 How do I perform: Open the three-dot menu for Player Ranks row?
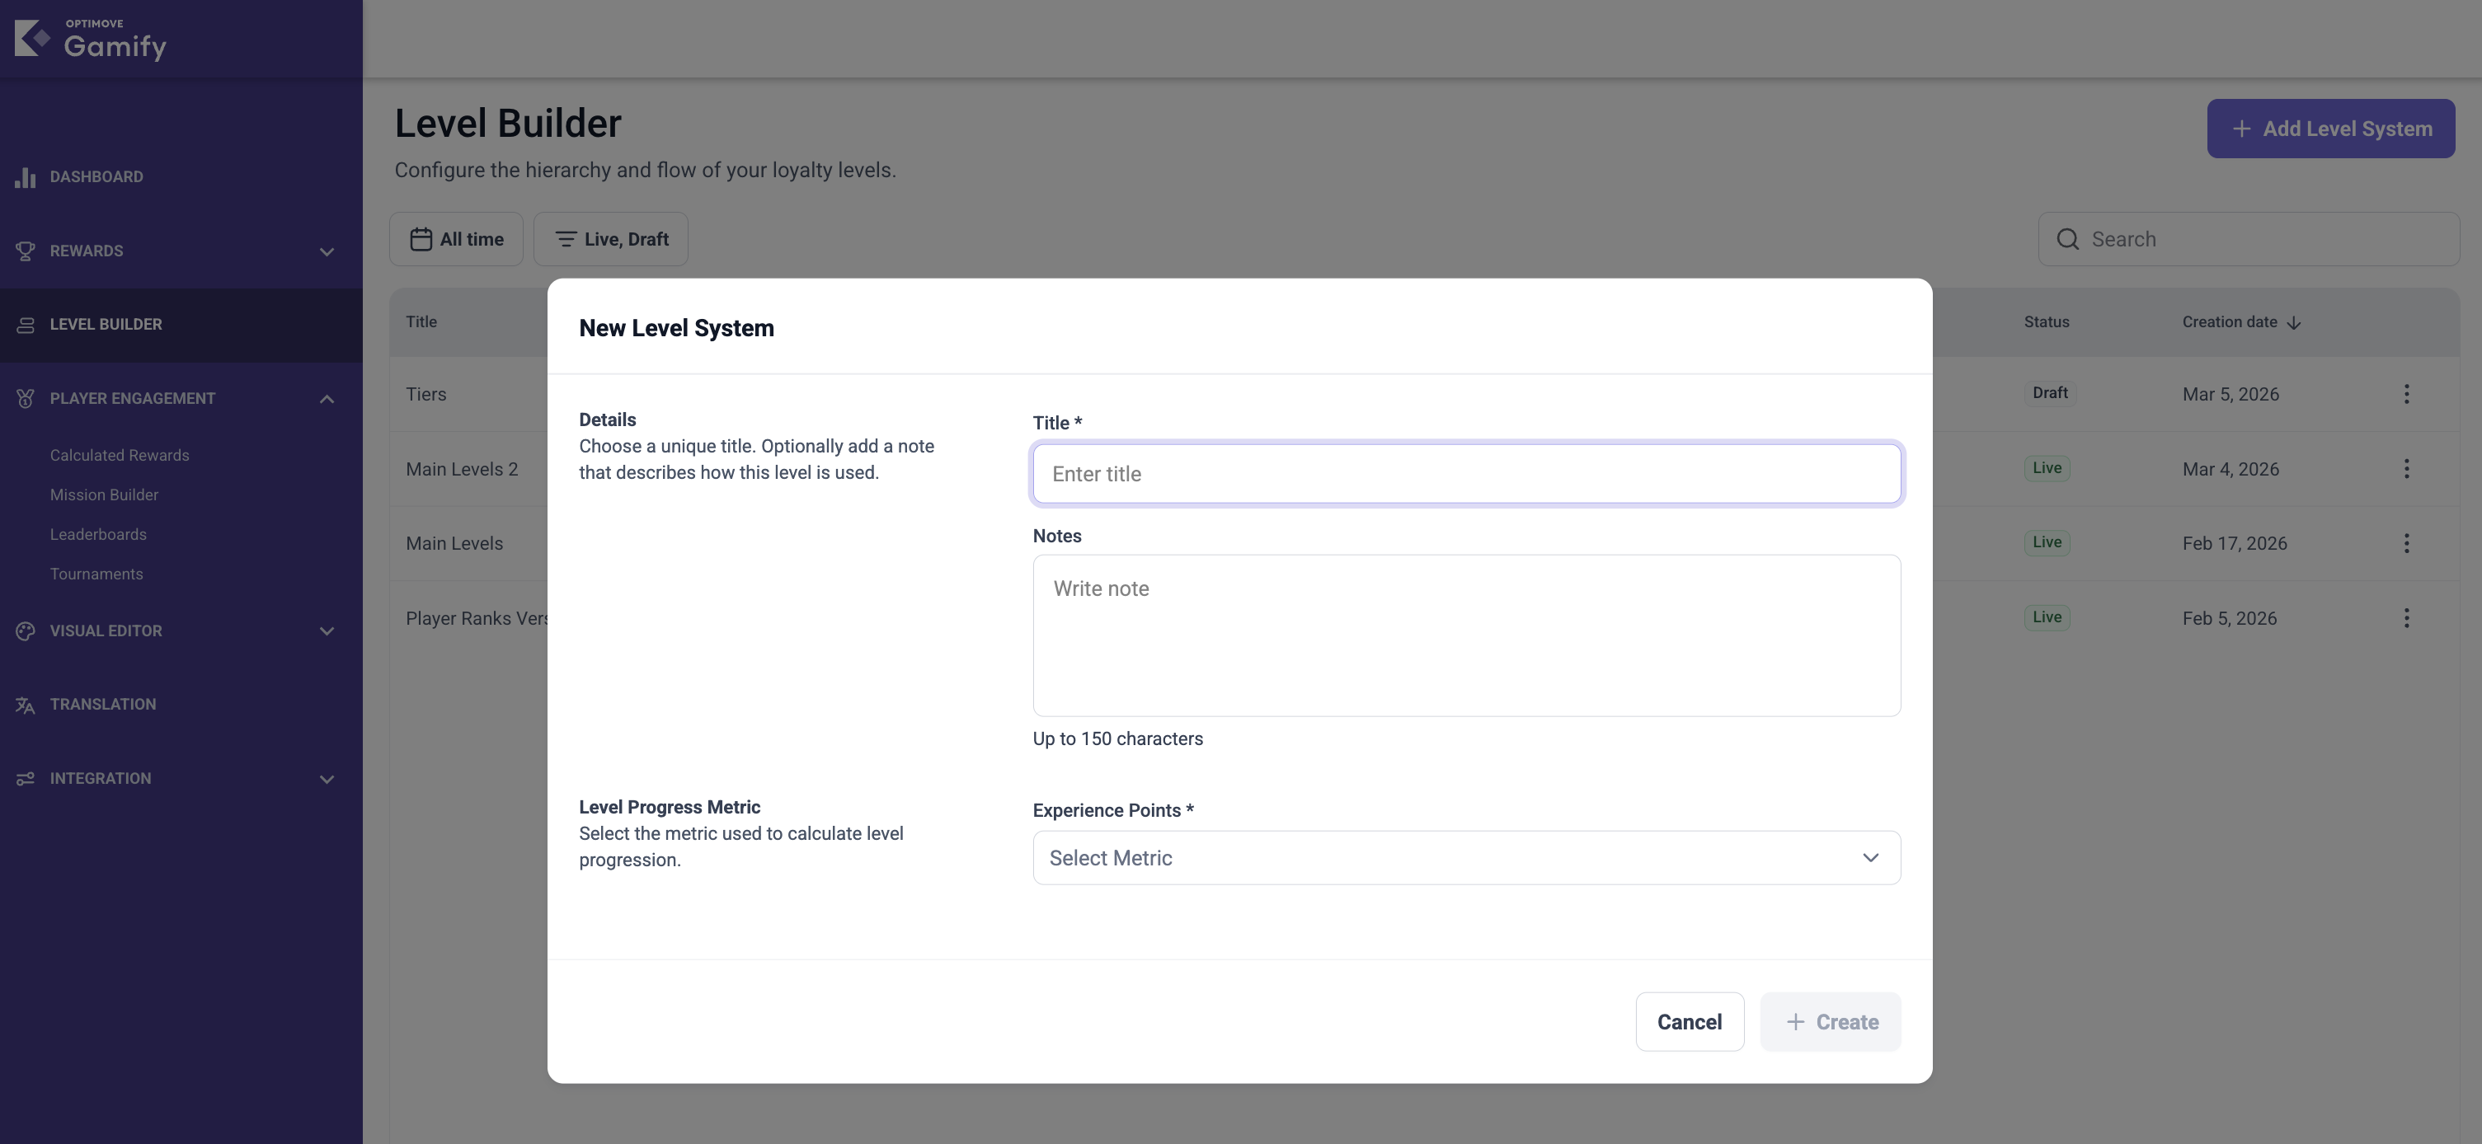[2407, 618]
